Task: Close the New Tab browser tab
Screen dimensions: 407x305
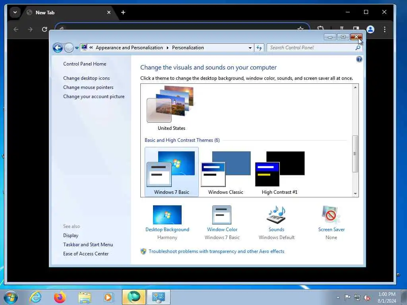Action: tap(109, 12)
